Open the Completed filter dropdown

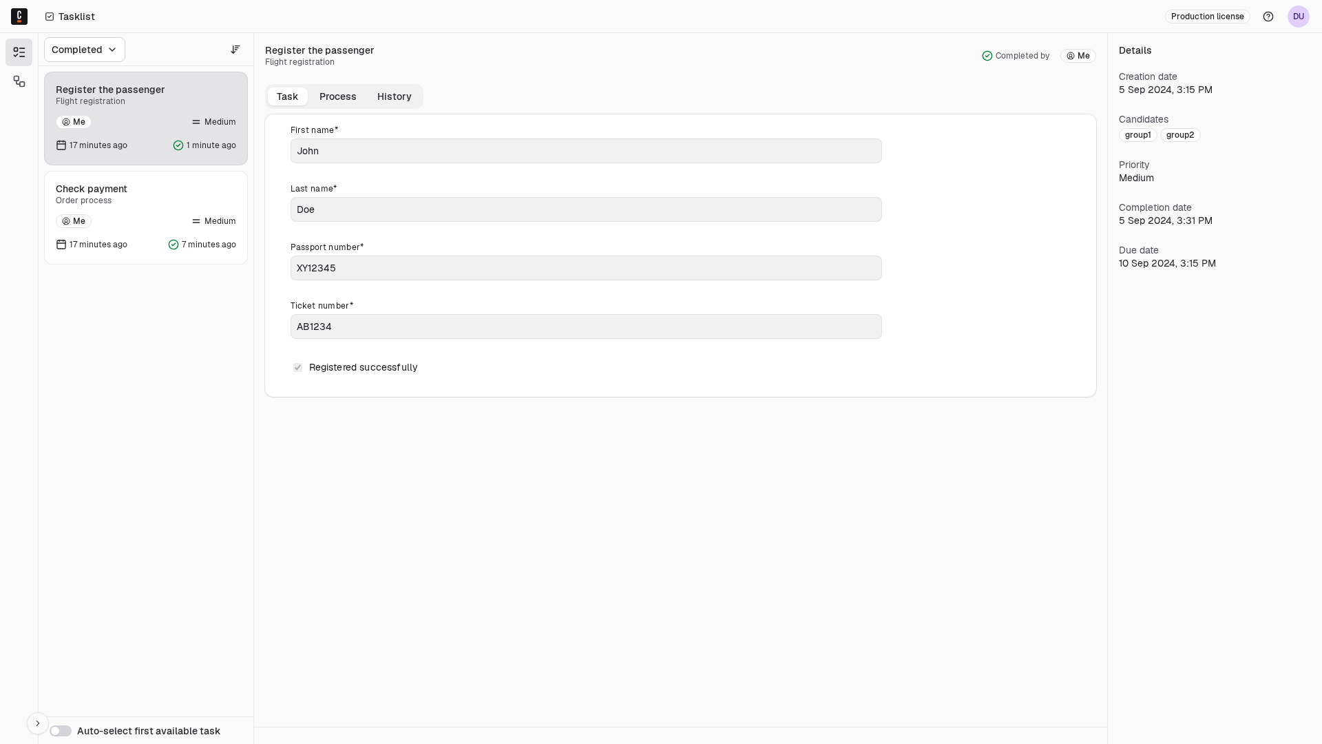point(85,50)
